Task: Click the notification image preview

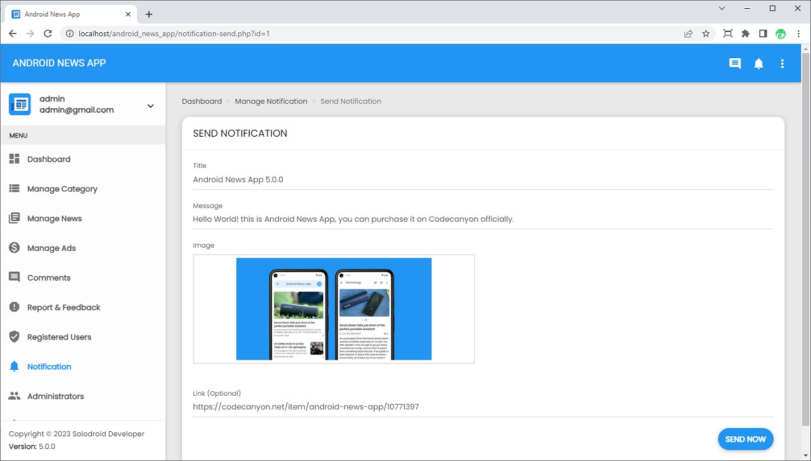Action: pyautogui.click(x=334, y=309)
